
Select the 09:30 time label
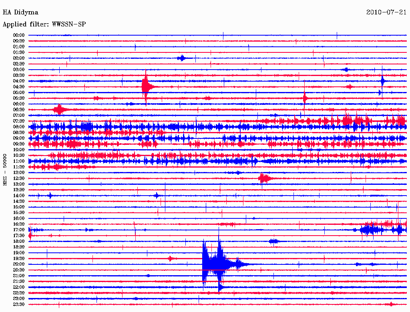(18, 144)
